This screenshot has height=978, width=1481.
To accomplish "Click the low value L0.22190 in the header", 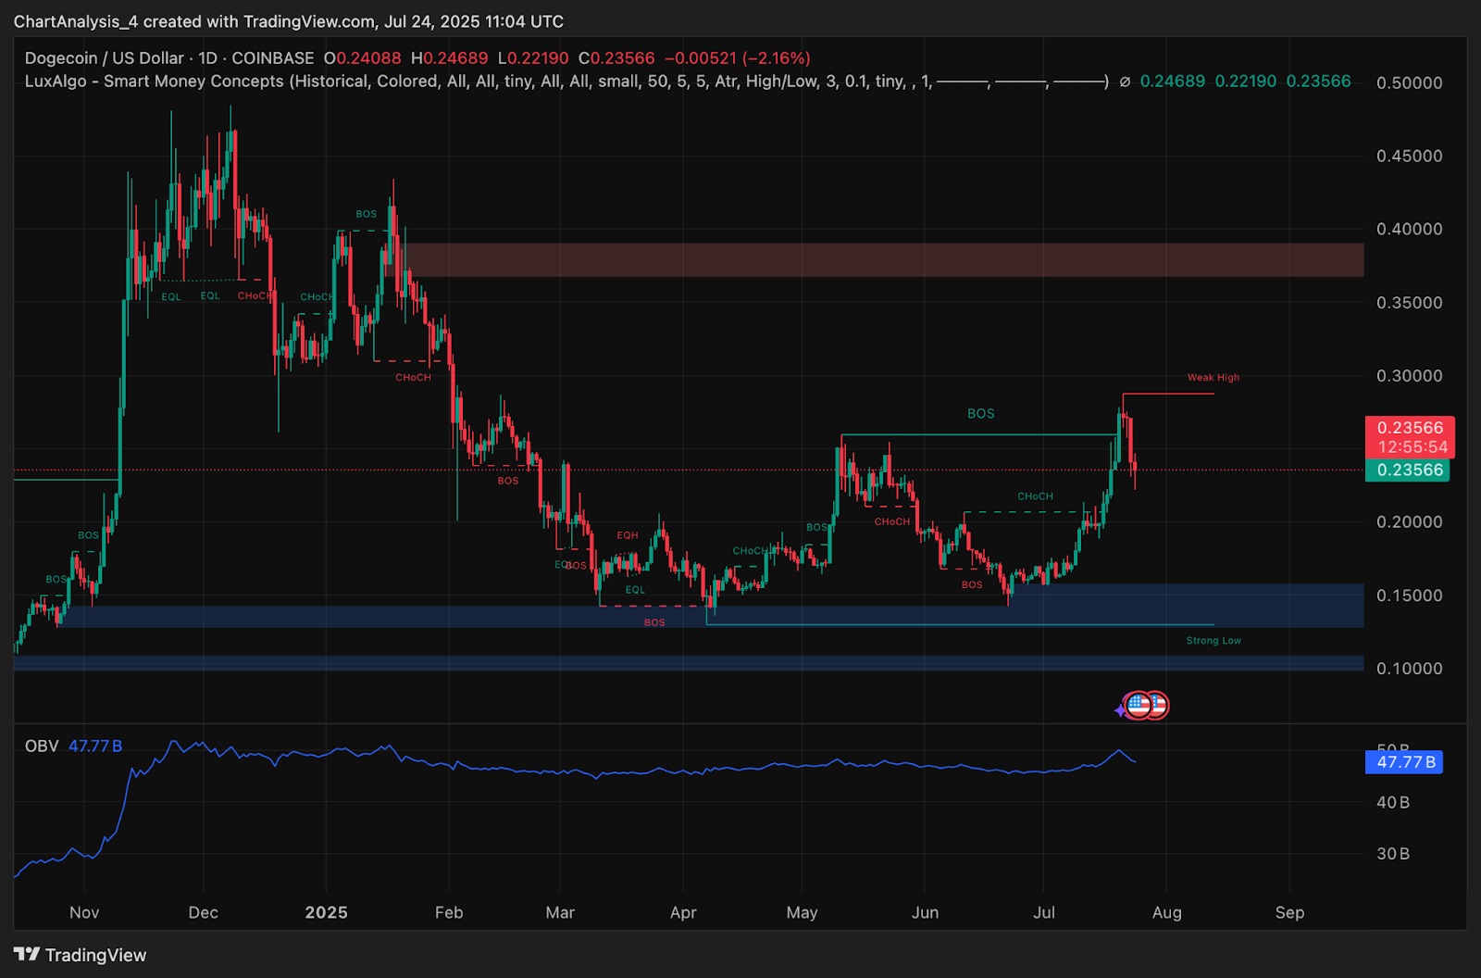I will pos(533,58).
